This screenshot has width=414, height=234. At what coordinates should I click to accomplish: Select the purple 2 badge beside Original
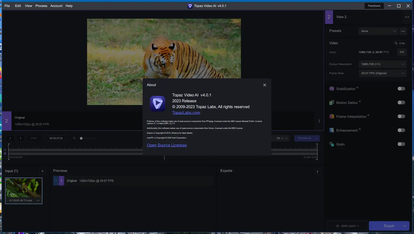point(7,121)
